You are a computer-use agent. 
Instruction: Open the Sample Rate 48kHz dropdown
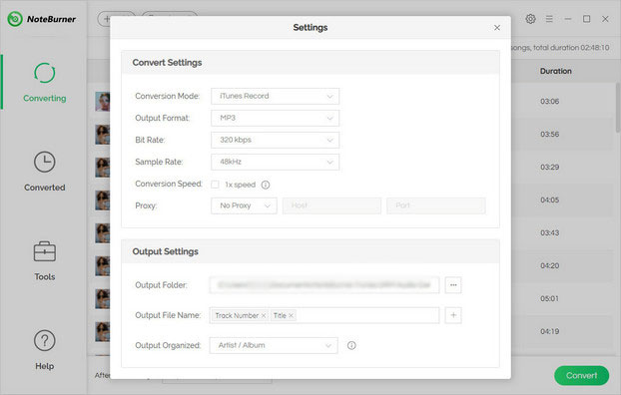coord(275,162)
